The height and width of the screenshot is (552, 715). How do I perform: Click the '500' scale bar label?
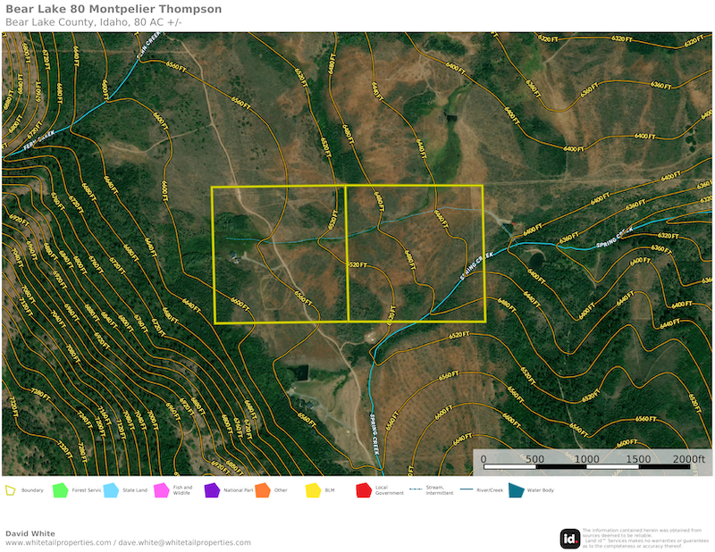pyautogui.click(x=534, y=459)
